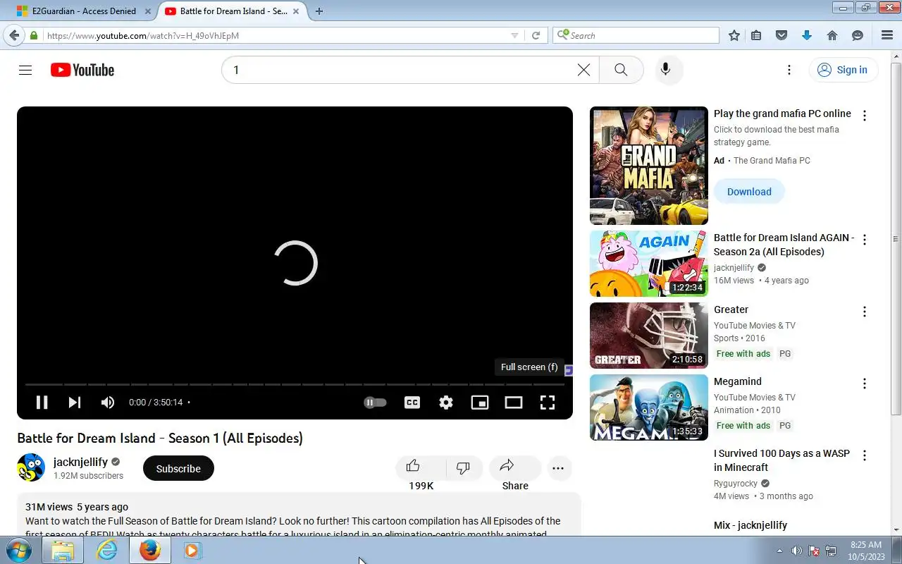Enable miniplayer mode
The image size is (902, 564).
480,403
